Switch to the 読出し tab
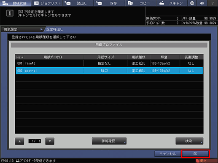Screen dimensions: 218x163 pyautogui.click(x=78, y=3)
